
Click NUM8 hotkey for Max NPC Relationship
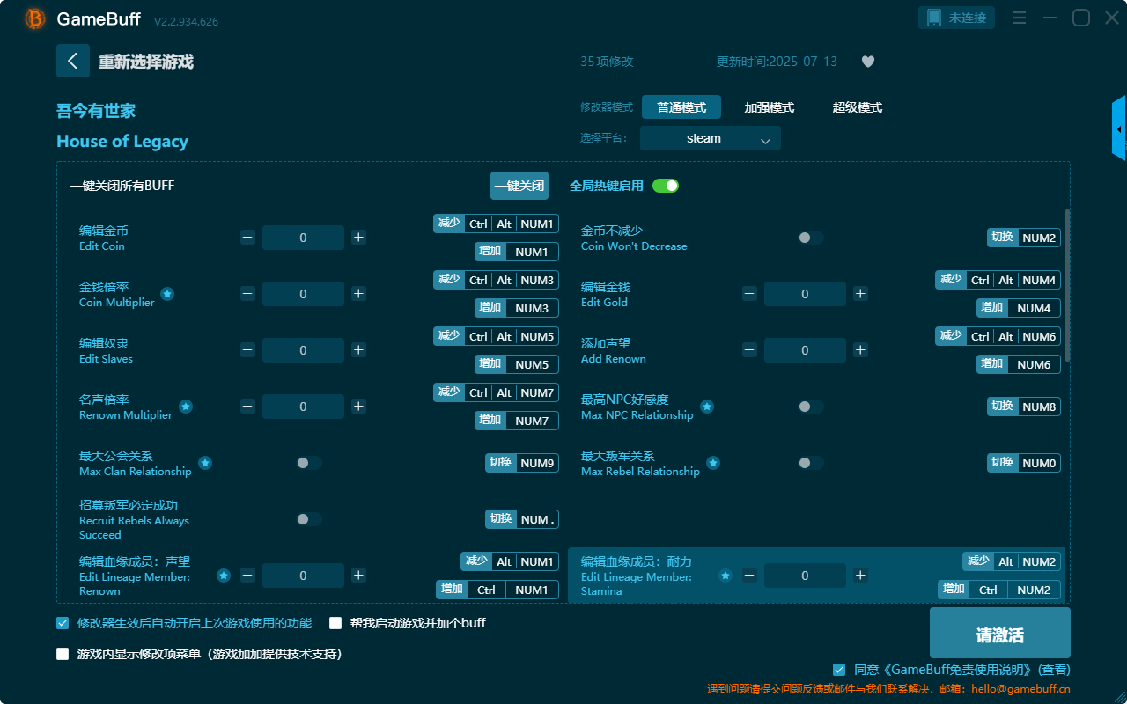(x=1024, y=407)
